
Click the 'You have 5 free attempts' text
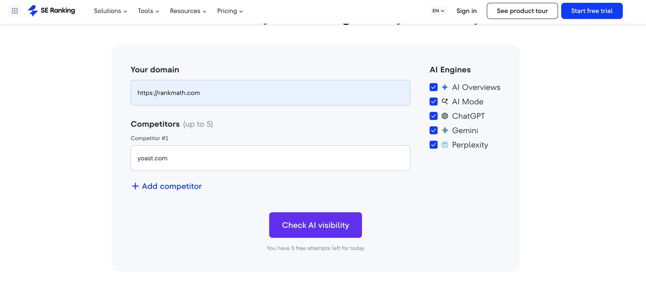pos(315,248)
